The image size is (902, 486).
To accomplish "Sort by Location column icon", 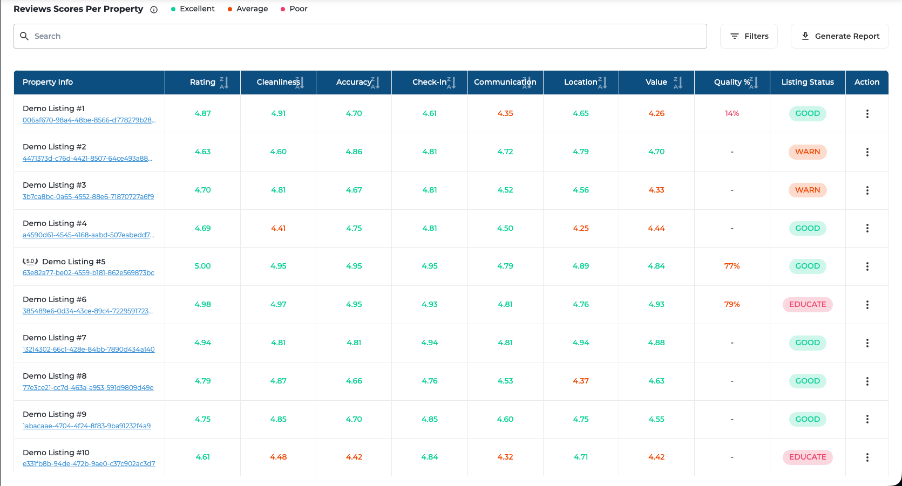I will point(602,83).
